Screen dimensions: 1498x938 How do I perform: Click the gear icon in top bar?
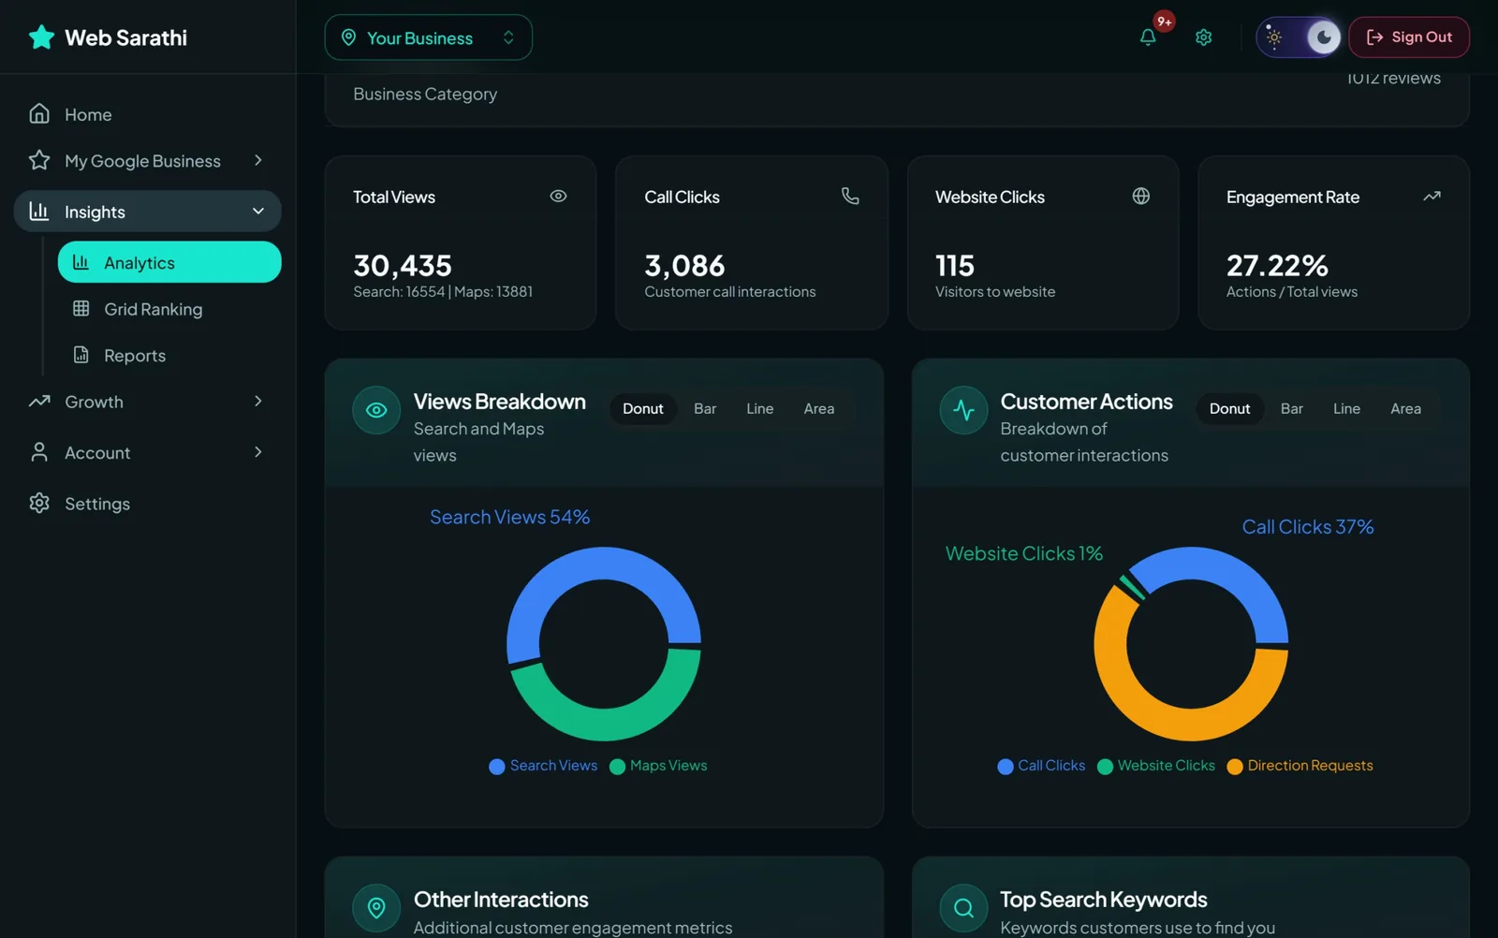pos(1204,37)
